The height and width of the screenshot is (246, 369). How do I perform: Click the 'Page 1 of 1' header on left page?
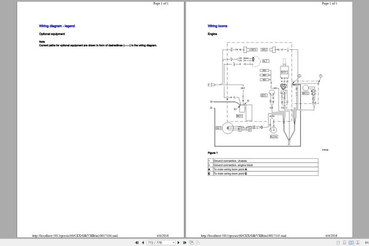[161, 4]
